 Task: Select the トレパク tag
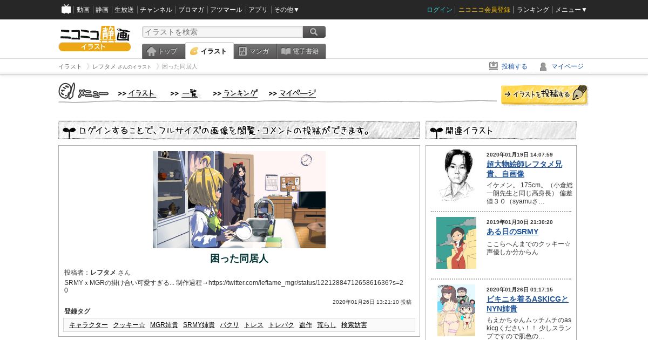point(281,325)
